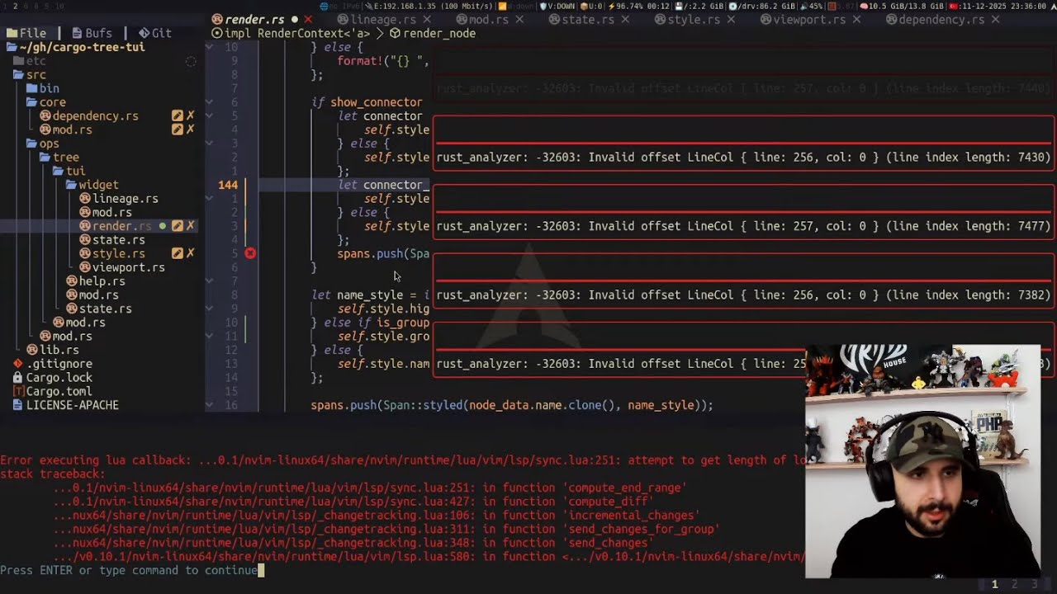Click the Rust icon of style.rs in the file tree
The height and width of the screenshot is (594, 1057).
(x=85, y=254)
